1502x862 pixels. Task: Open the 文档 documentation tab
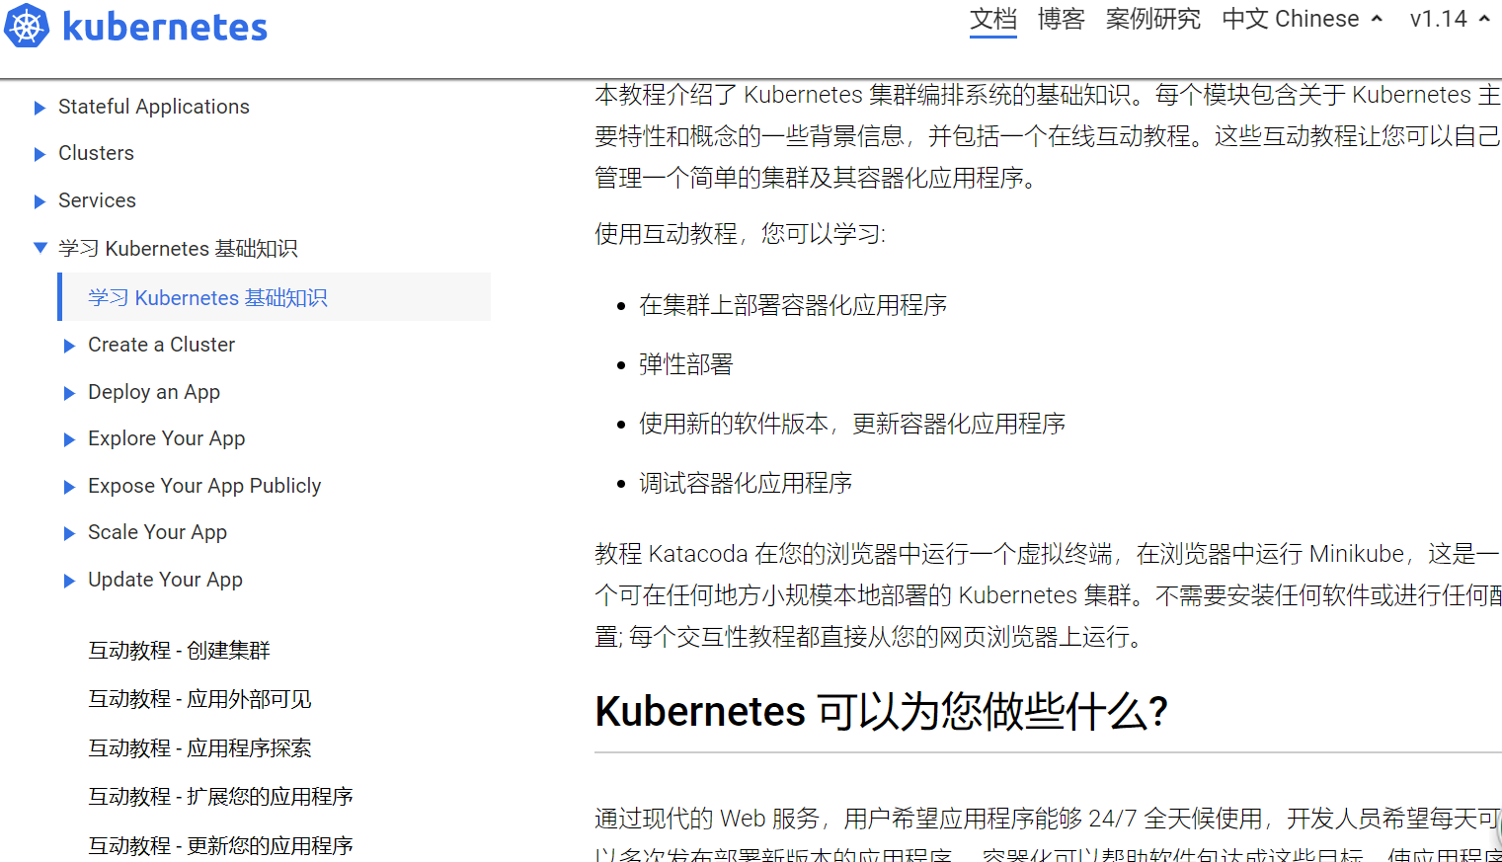tap(993, 19)
